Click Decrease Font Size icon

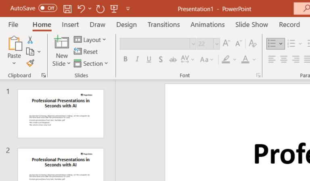(x=239, y=43)
